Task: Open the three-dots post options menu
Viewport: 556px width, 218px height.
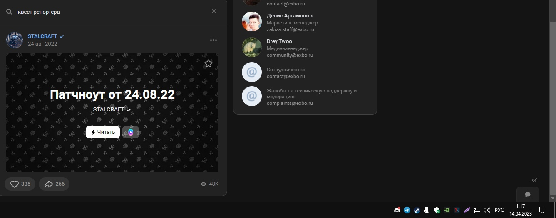Action: (x=213, y=40)
